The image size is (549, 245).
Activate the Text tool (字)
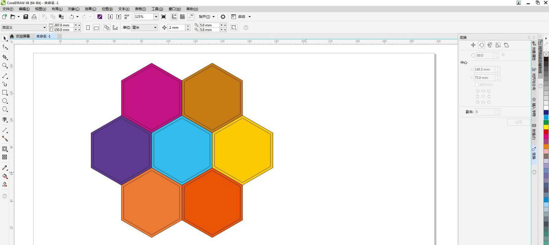click(x=5, y=119)
